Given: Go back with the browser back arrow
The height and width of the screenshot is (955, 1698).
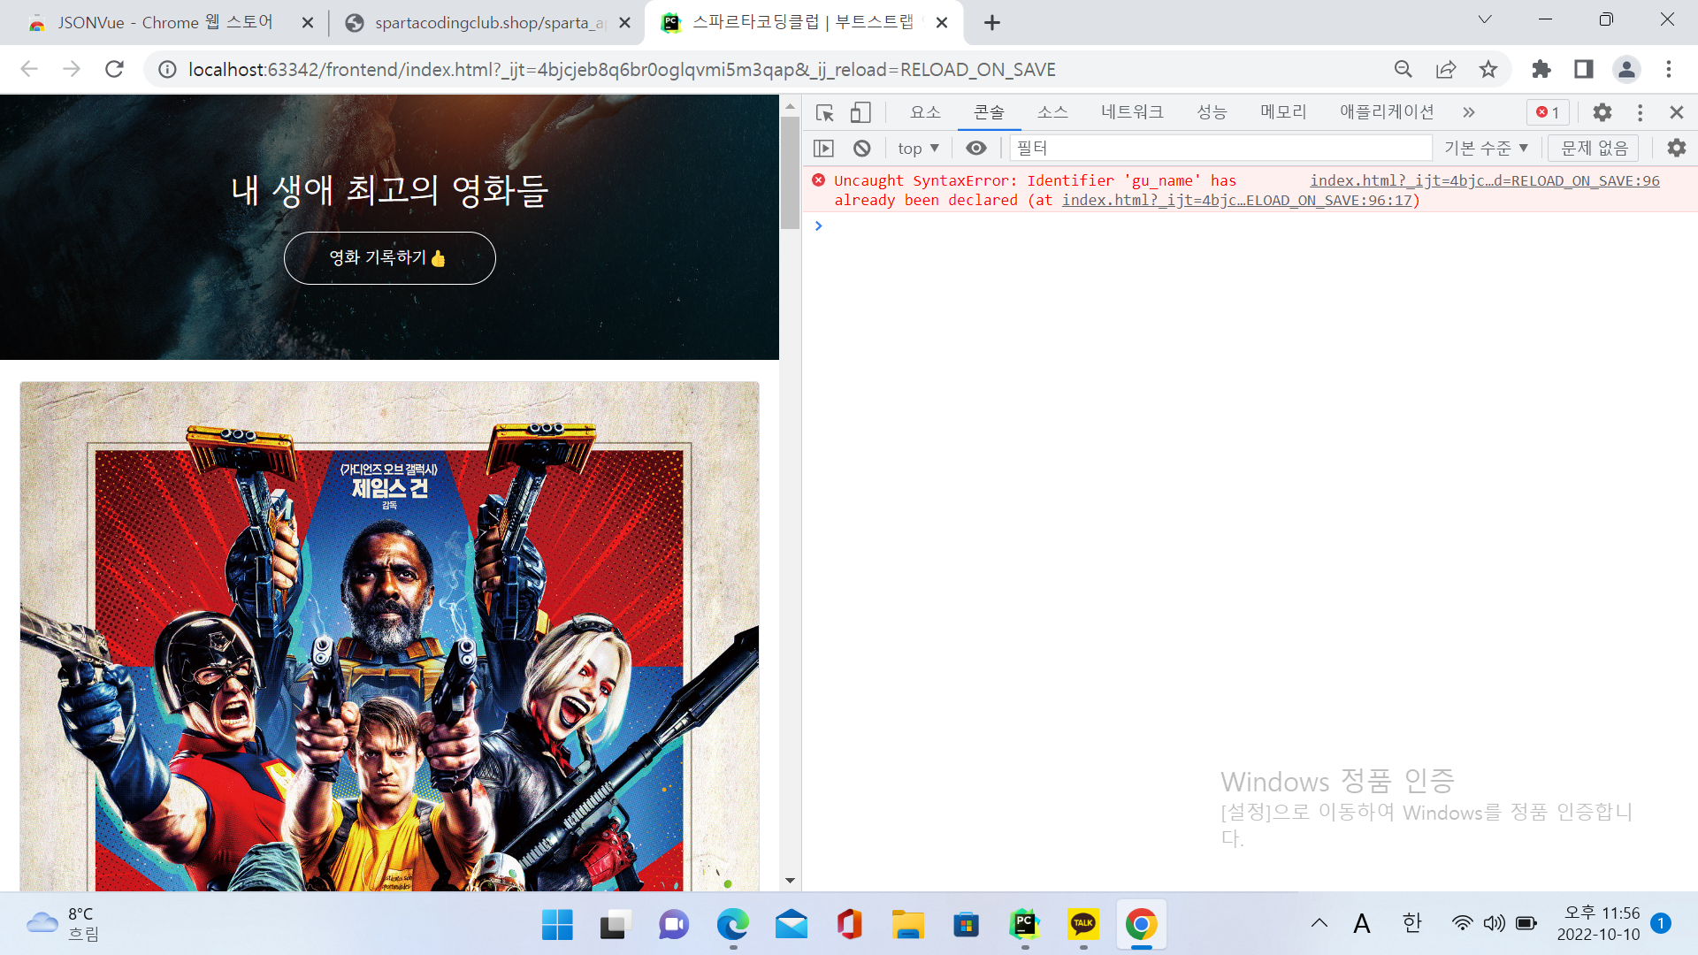Looking at the screenshot, I should pos(29,69).
